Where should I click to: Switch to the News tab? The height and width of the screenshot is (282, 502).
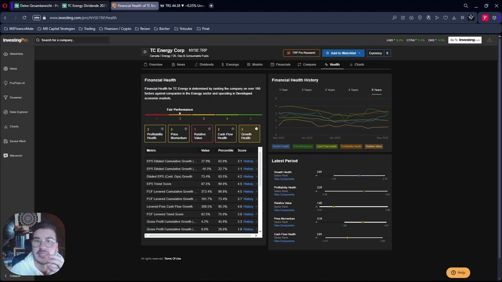coord(178,65)
